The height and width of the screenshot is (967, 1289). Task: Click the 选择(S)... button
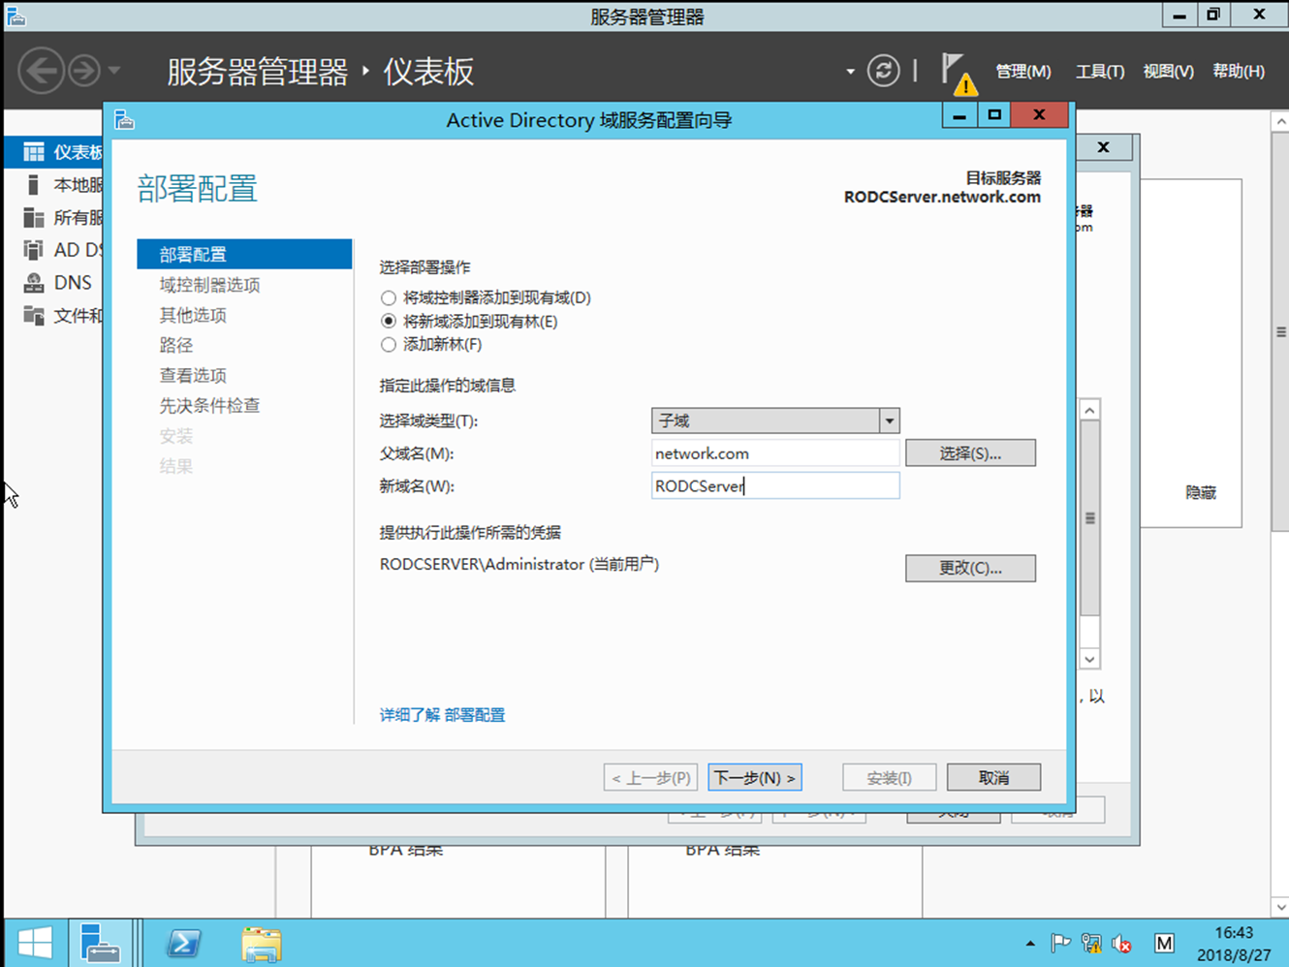point(970,453)
